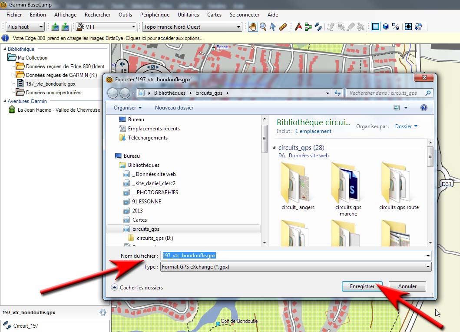Open the file name history dropdown arrow
The width and height of the screenshot is (460, 332).
point(428,256)
